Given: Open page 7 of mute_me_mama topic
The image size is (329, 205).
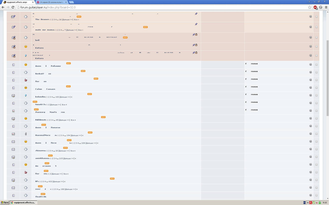Looking at the screenshot, I should pos(65,30).
